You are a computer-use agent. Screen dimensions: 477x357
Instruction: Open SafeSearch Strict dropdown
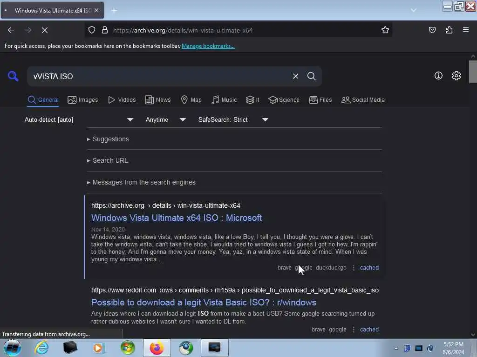233,119
